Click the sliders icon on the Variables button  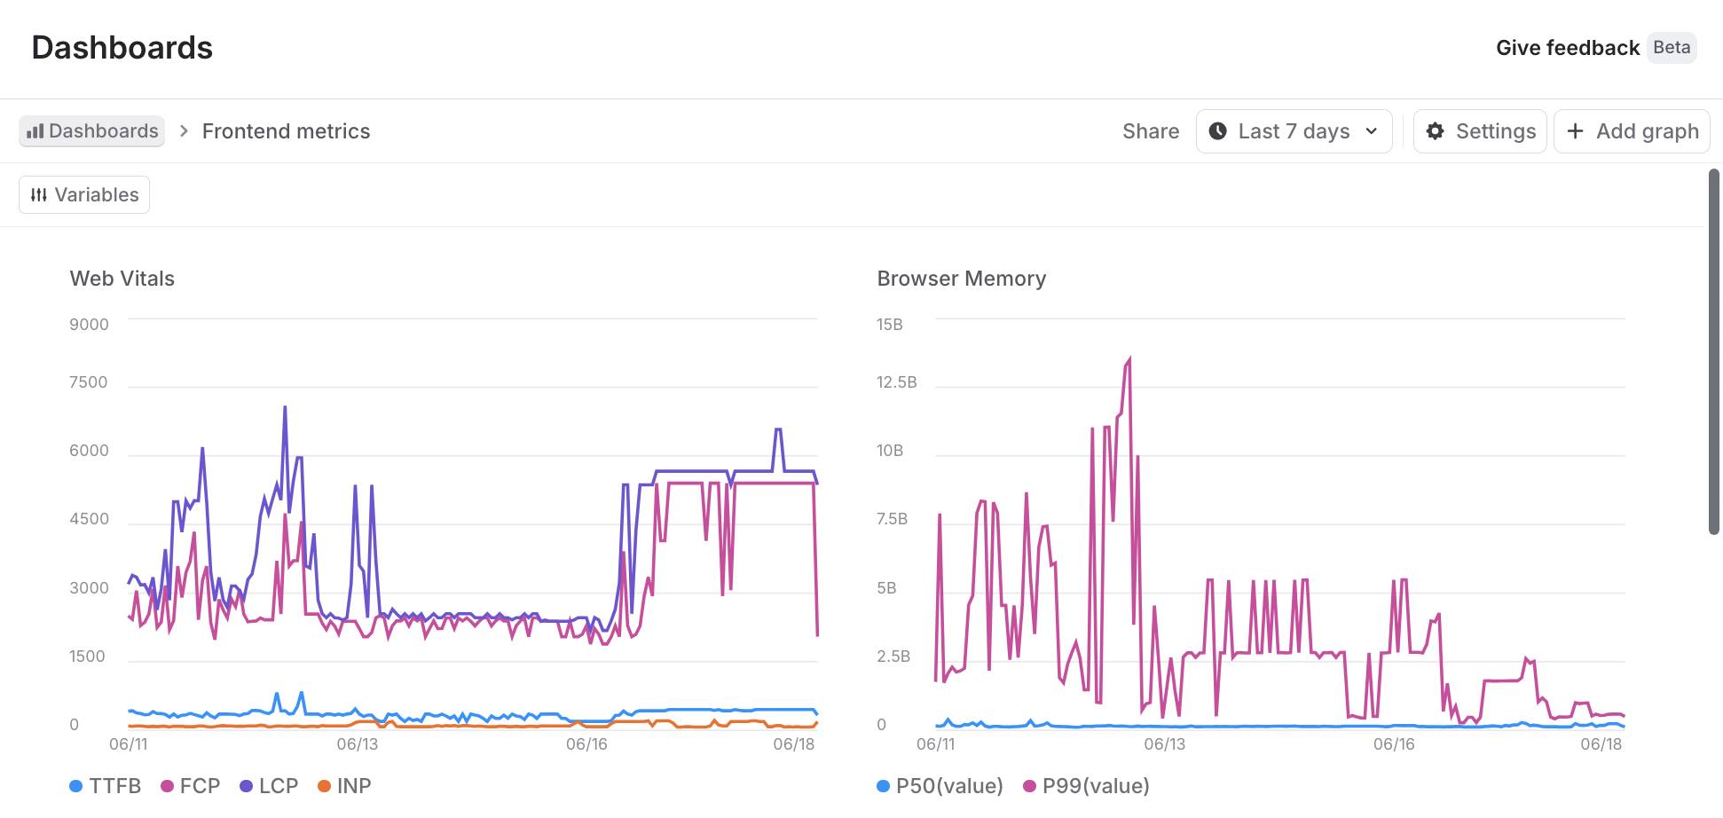click(39, 194)
